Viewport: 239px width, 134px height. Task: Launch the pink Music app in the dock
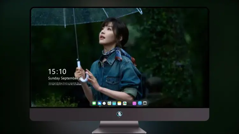click(134, 104)
